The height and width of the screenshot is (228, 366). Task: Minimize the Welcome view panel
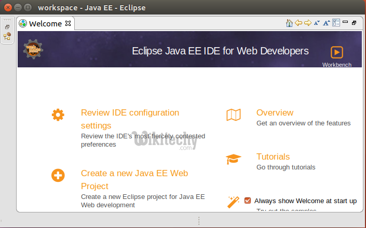pyautogui.click(x=346, y=23)
